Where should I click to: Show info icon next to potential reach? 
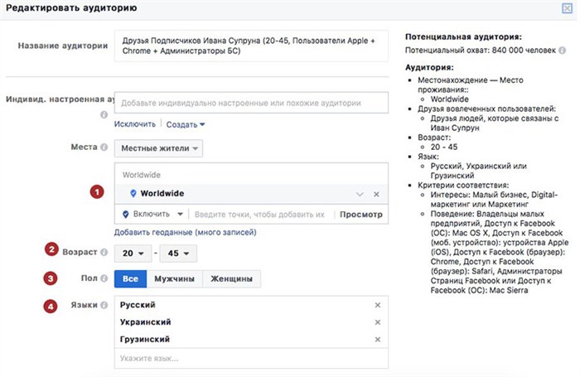coord(563,51)
